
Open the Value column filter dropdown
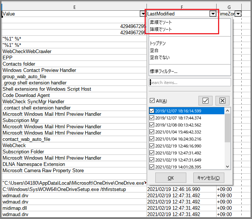click(143, 14)
